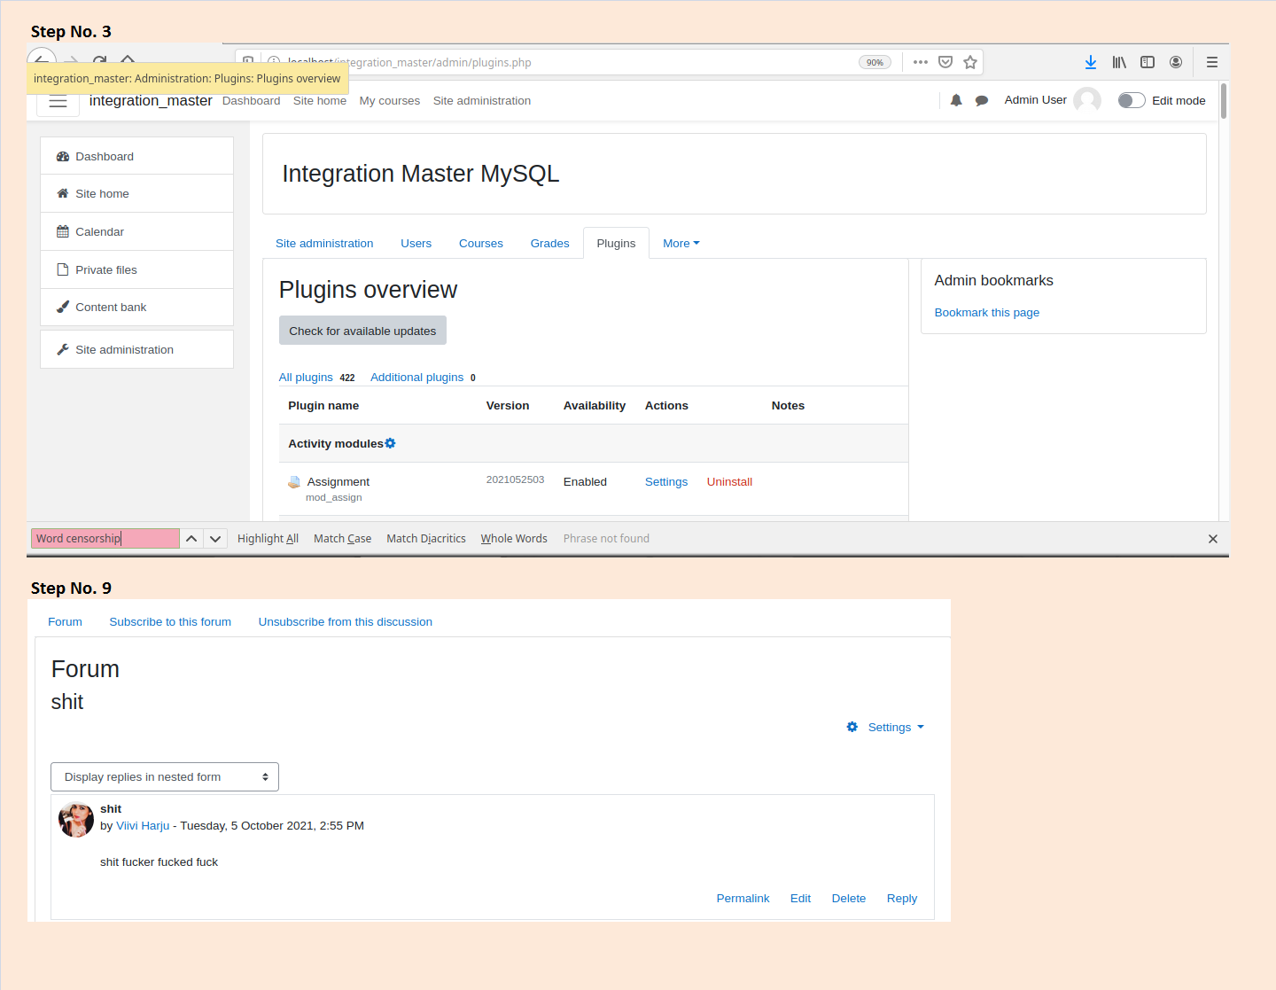Click Subscribe to this forum

pos(170,621)
